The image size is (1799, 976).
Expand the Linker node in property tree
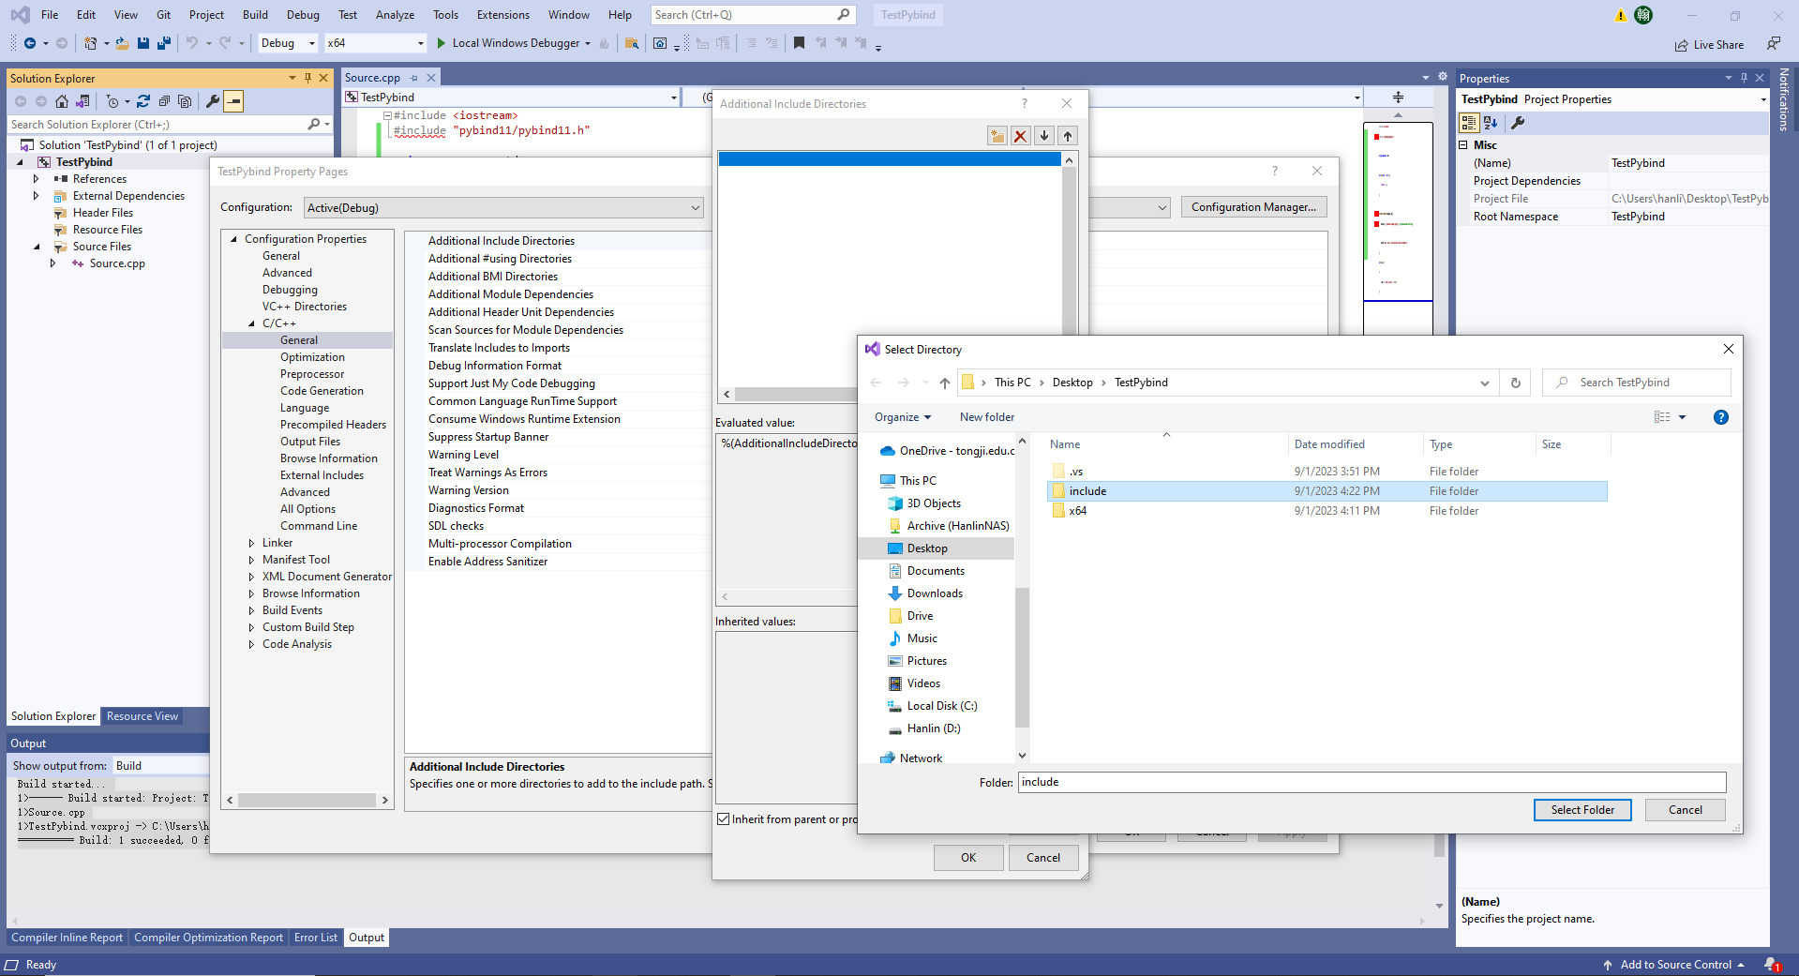[251, 543]
